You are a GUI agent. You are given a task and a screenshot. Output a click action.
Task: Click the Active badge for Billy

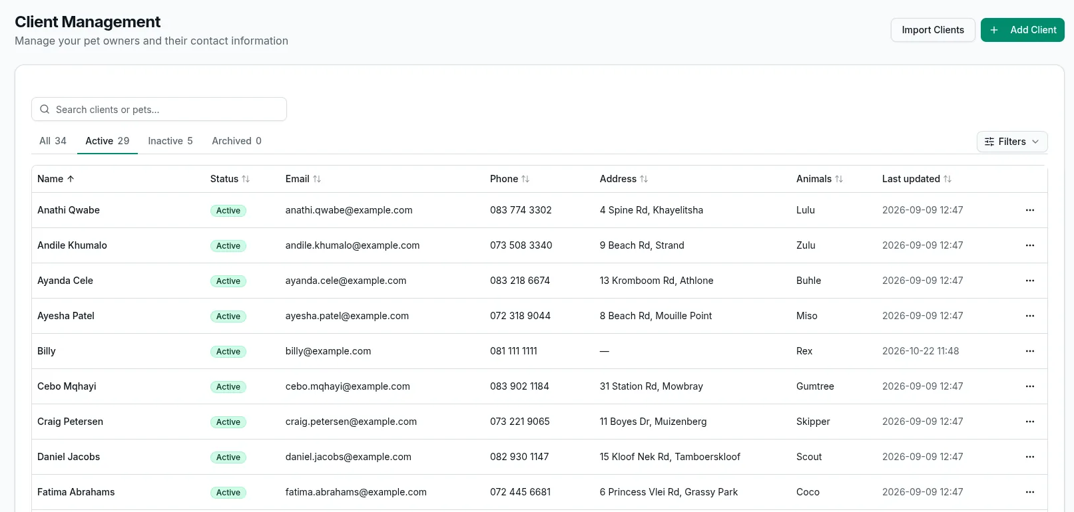[x=228, y=352]
